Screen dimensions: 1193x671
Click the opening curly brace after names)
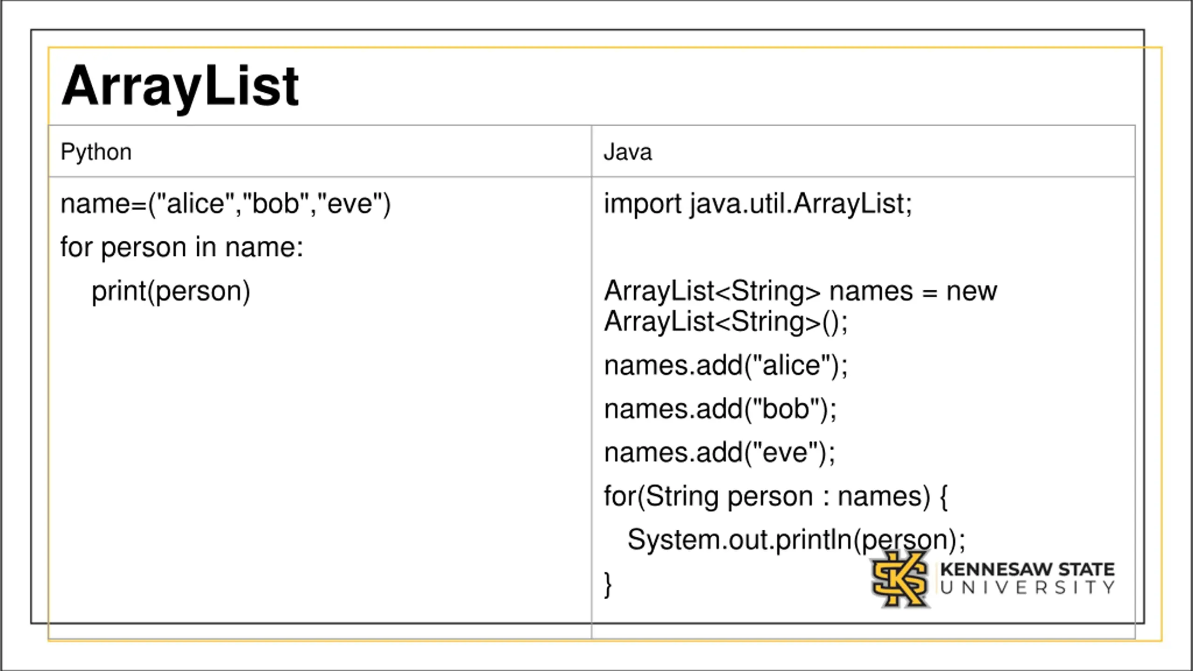[944, 497]
